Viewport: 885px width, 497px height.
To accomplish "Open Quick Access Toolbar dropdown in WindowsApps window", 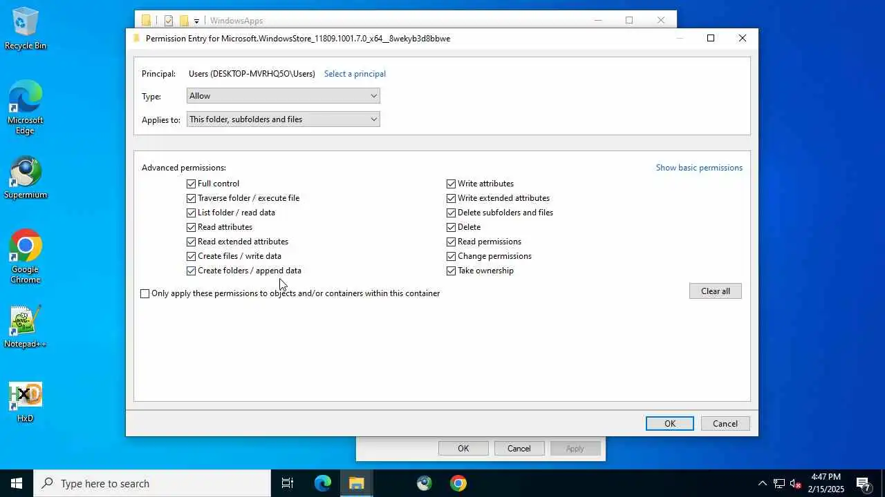I will [196, 21].
